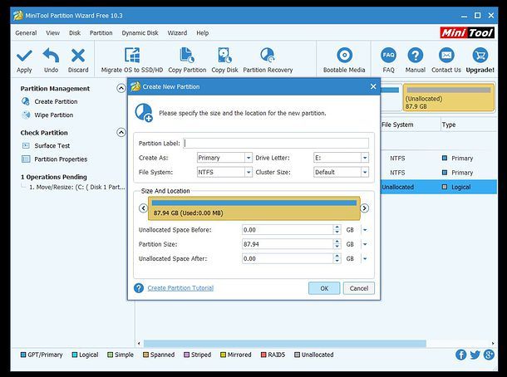Collapse the Partition Management section
The image size is (507, 377).
pyautogui.click(x=121, y=88)
